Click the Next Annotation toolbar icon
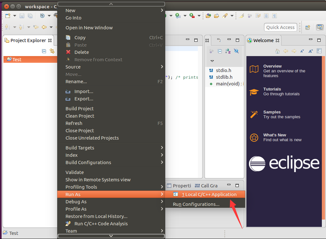The image size is (326, 239). pos(7,27)
